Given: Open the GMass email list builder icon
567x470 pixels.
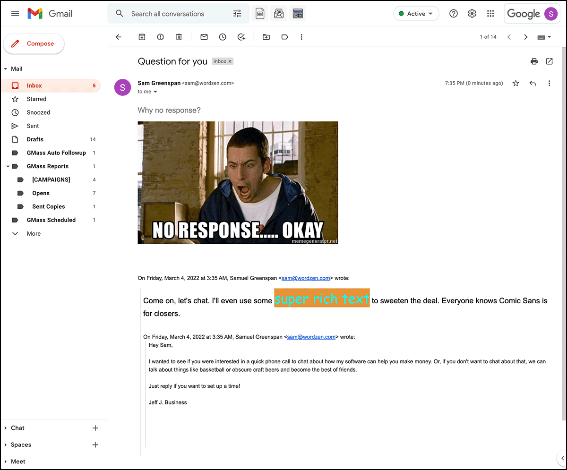Looking at the screenshot, I should 279,14.
